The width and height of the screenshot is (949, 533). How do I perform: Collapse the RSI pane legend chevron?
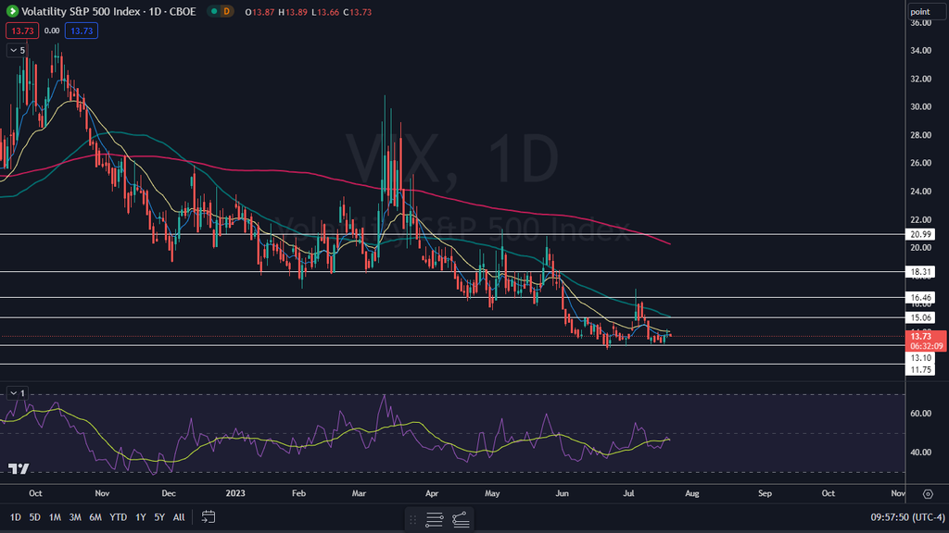[18, 393]
